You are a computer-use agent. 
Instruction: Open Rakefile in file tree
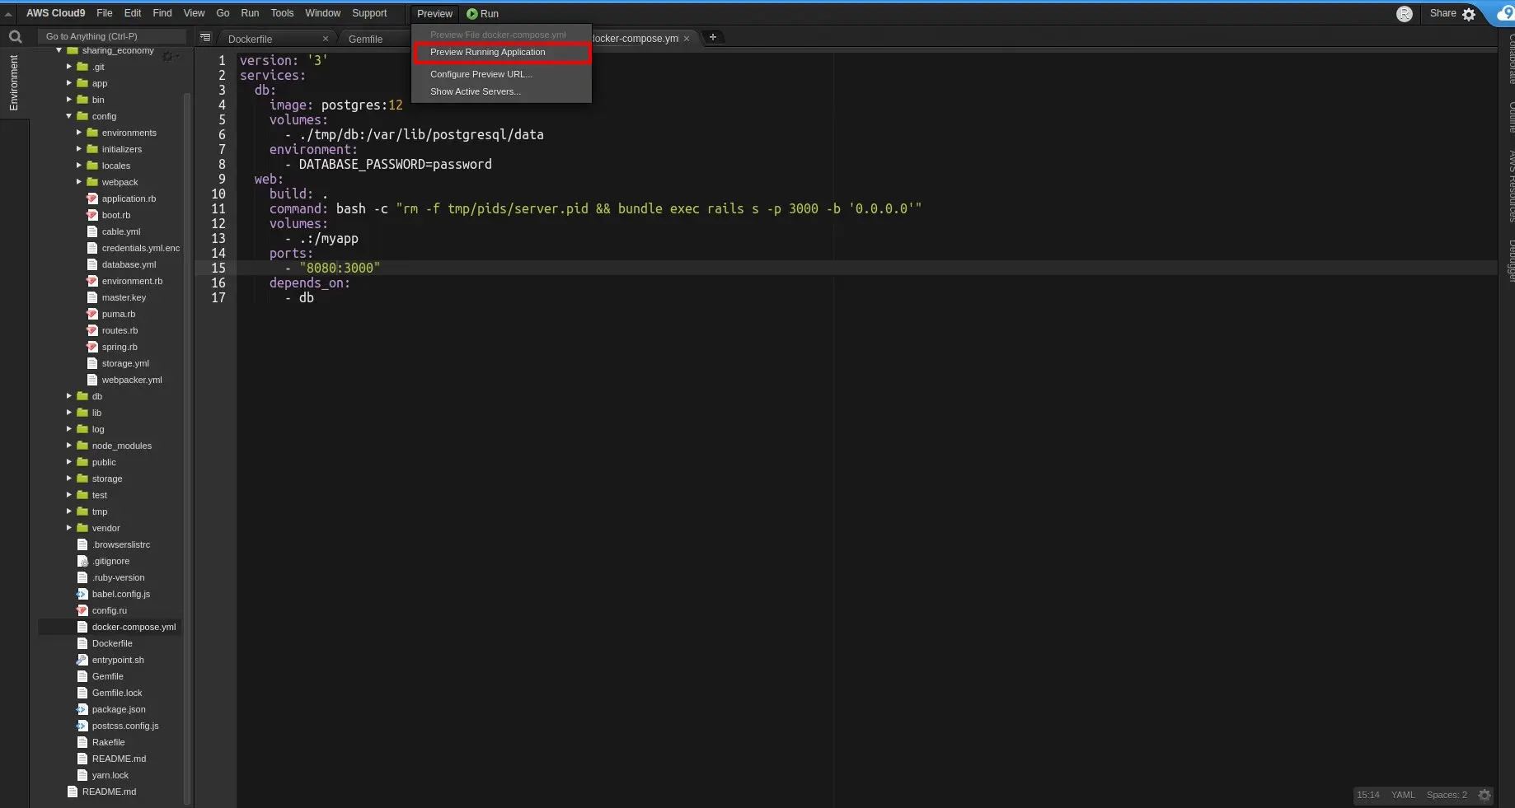coord(108,742)
